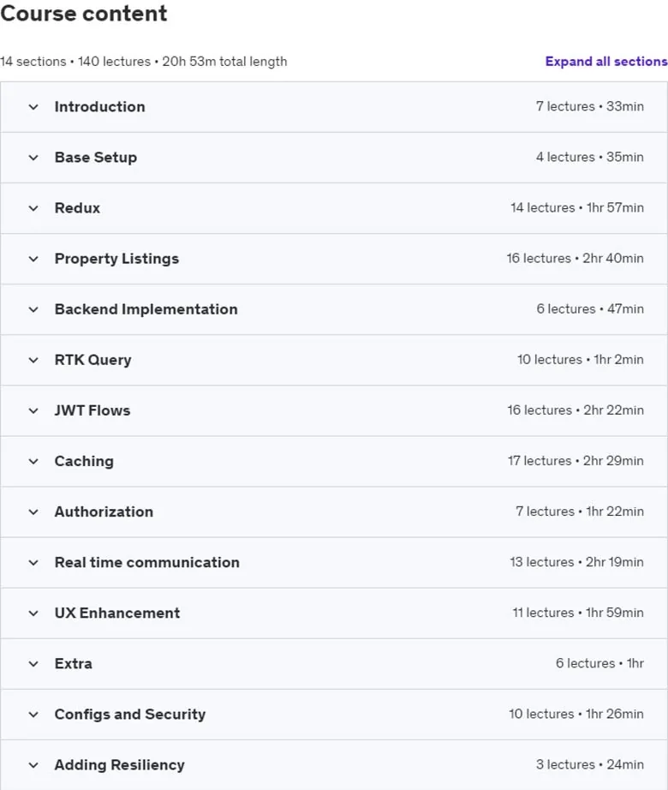Click the '17 lectures • 2hr 29min' Caching info

[x=576, y=460]
